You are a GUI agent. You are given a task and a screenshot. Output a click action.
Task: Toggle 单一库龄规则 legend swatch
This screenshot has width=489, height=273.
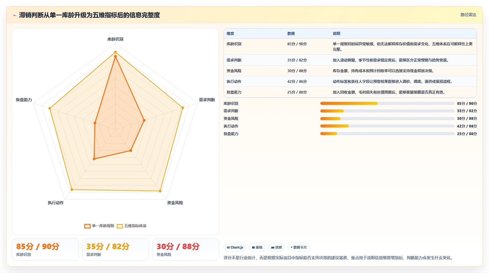coord(87,226)
